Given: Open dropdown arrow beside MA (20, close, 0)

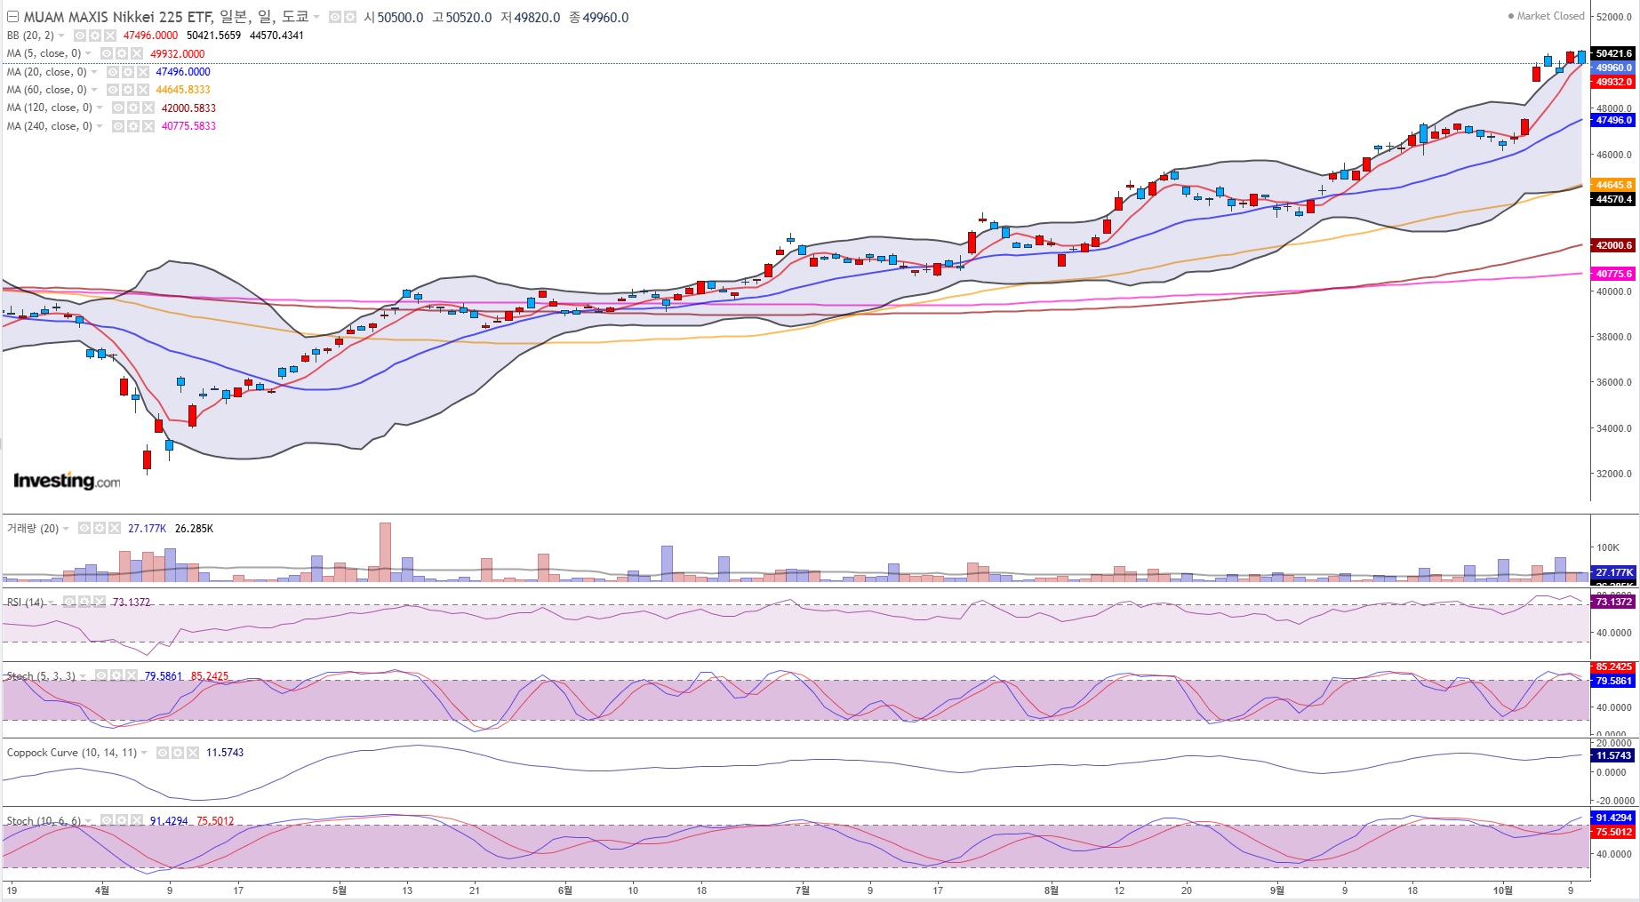Looking at the screenshot, I should [93, 72].
